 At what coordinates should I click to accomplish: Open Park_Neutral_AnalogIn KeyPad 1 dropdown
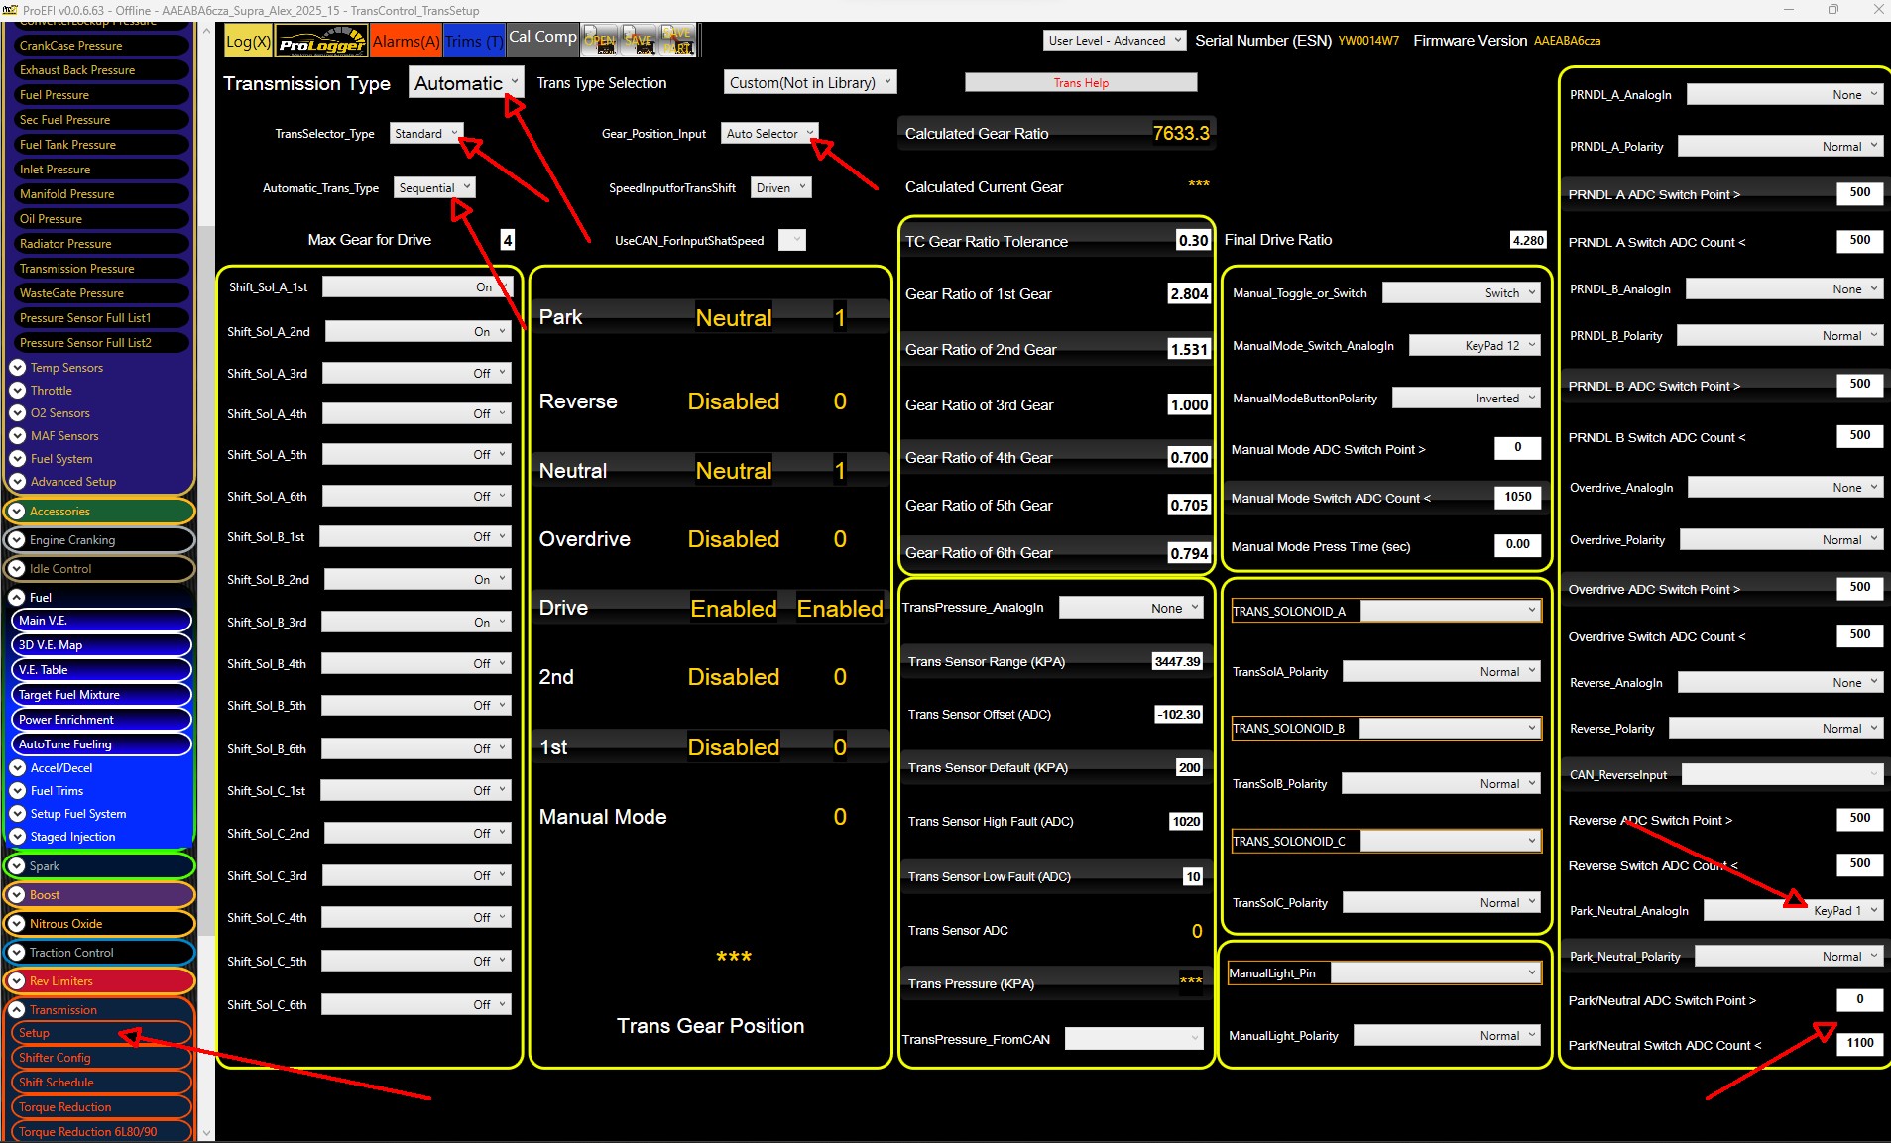[1793, 911]
